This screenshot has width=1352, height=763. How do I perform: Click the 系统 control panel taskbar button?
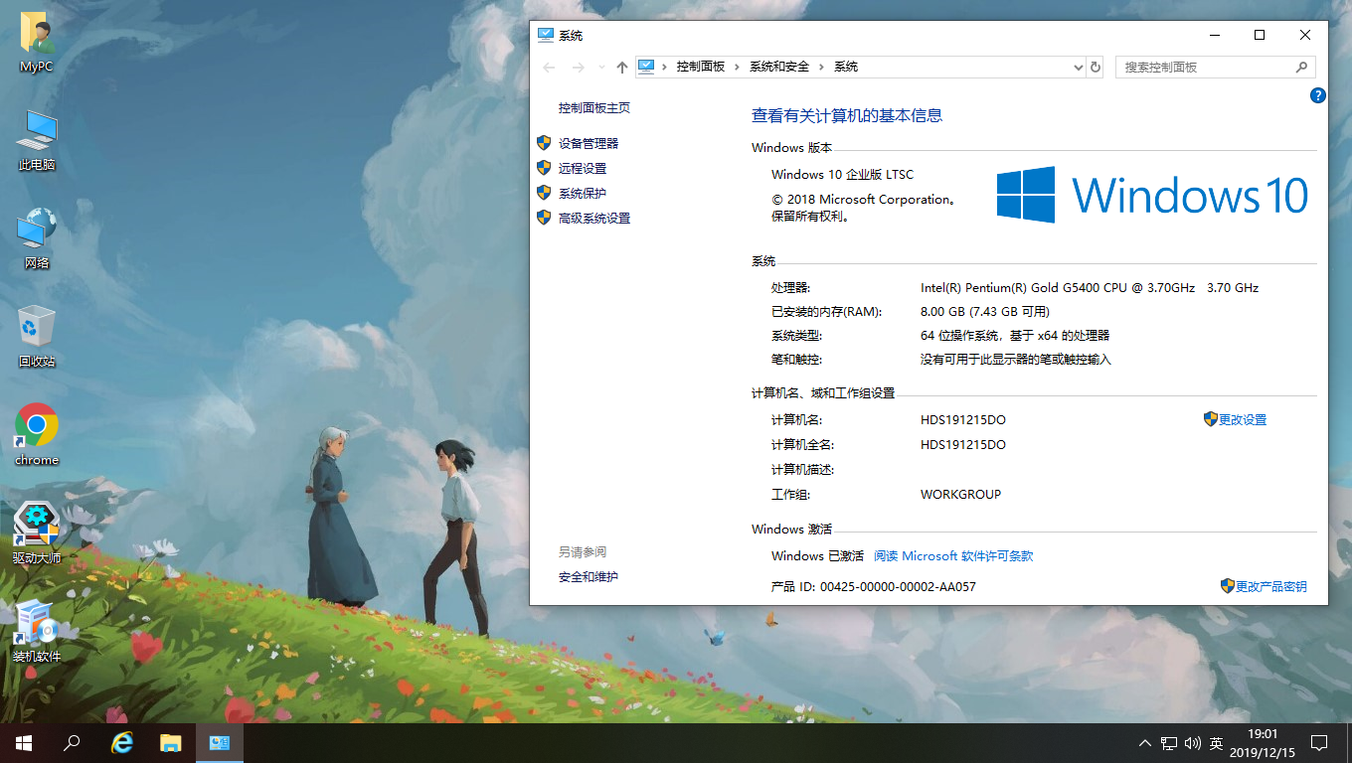[220, 742]
